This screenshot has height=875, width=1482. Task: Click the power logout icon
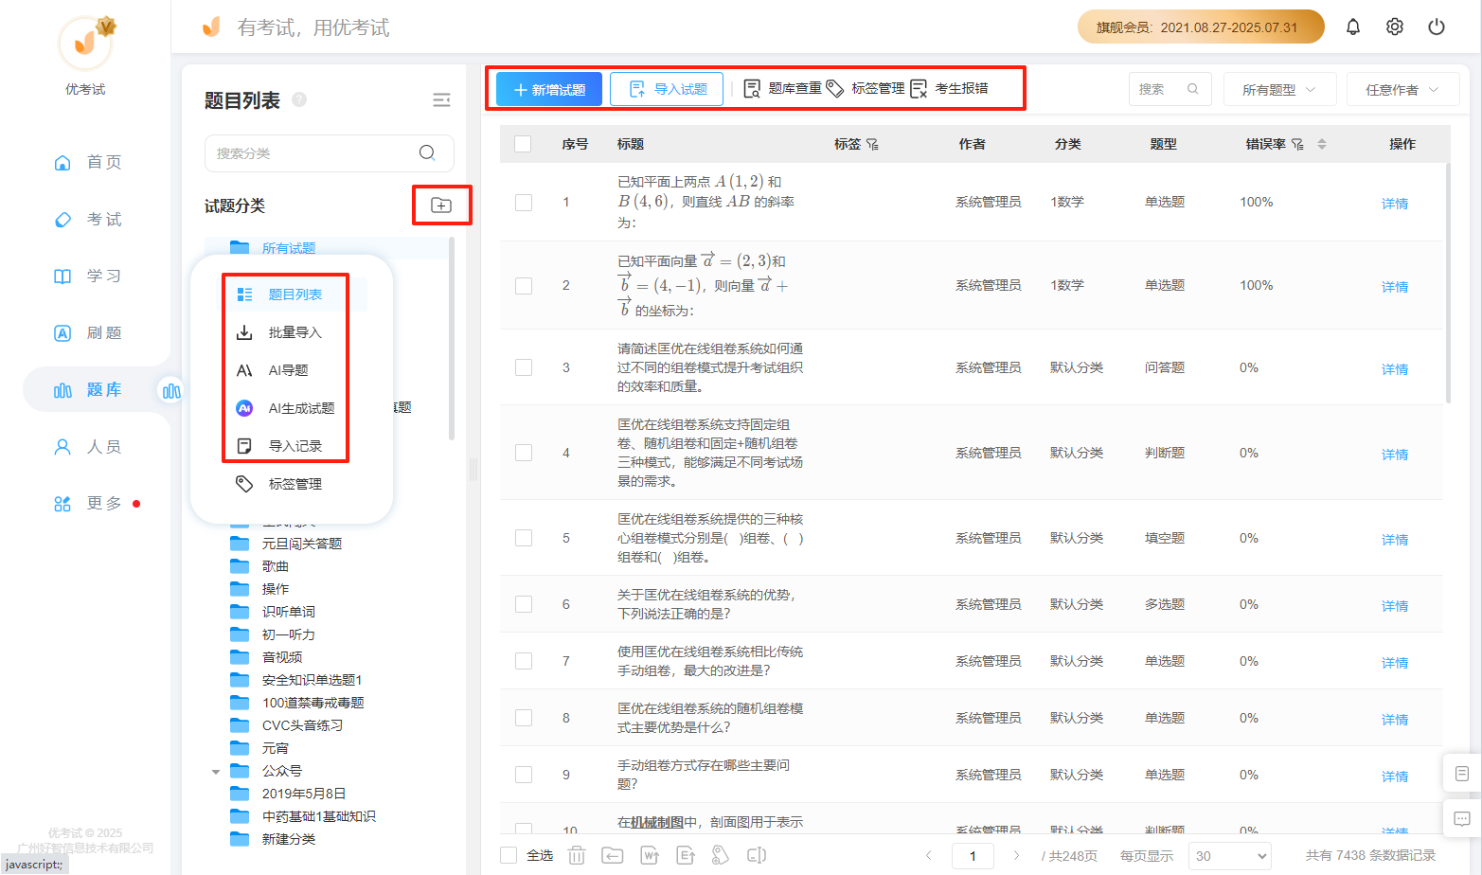coord(1437,27)
